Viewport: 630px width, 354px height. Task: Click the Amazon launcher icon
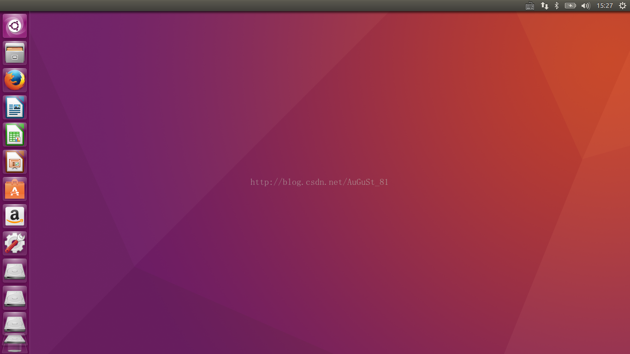tap(15, 216)
